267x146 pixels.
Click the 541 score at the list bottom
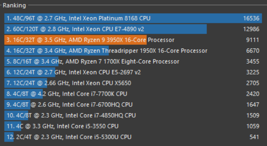click(x=254, y=137)
